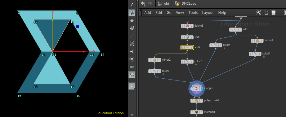Switch to list mode icon in network
The height and width of the screenshot is (117, 286).
click(x=273, y=13)
